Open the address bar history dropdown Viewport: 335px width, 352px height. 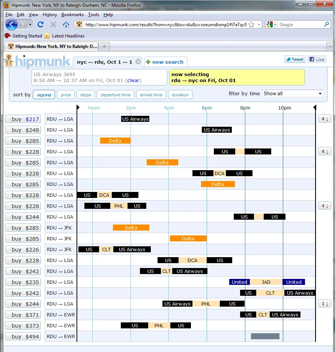[x=259, y=24]
